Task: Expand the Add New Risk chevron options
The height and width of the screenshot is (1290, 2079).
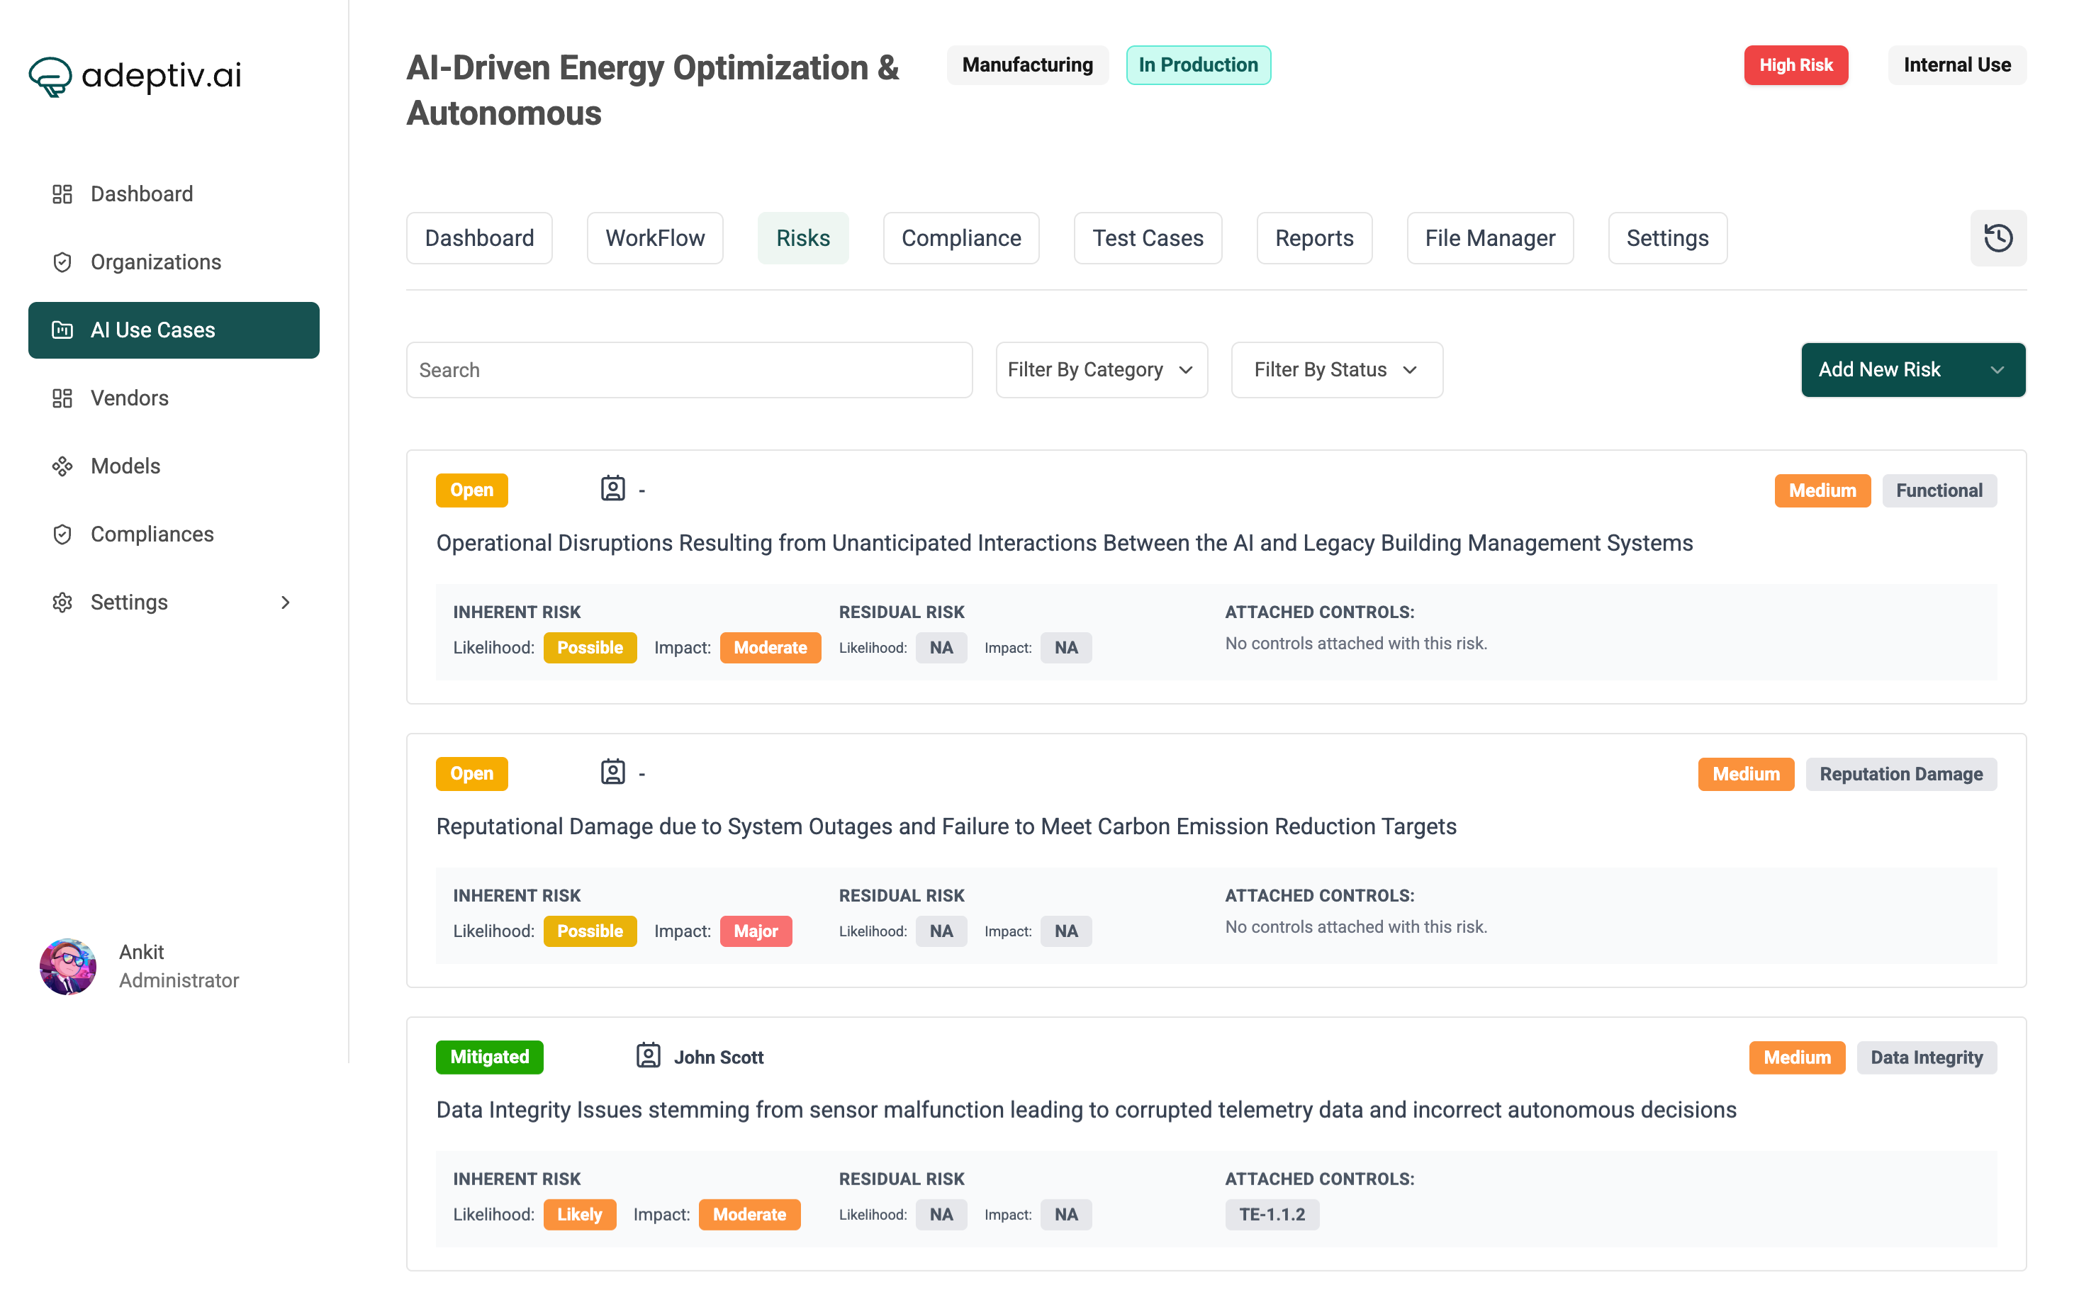Action: tap(1996, 369)
